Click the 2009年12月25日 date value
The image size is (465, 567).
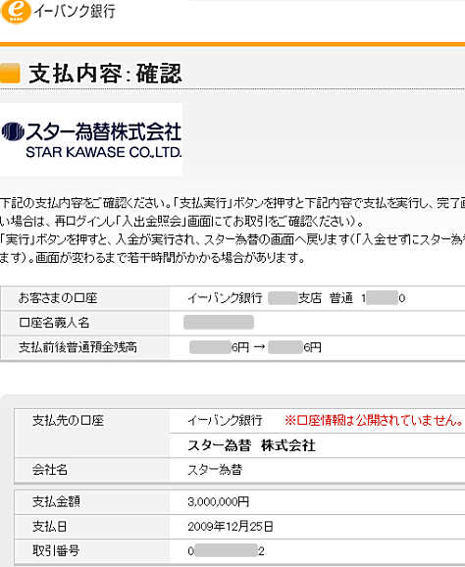click(x=231, y=527)
